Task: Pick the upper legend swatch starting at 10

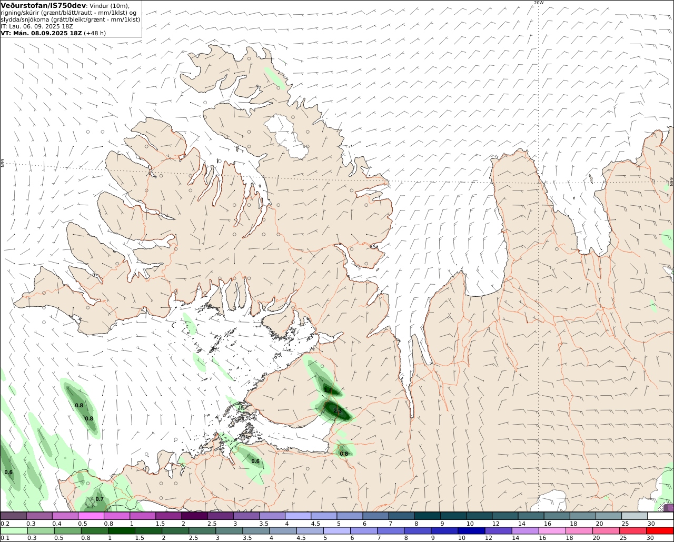Action: 479,516
